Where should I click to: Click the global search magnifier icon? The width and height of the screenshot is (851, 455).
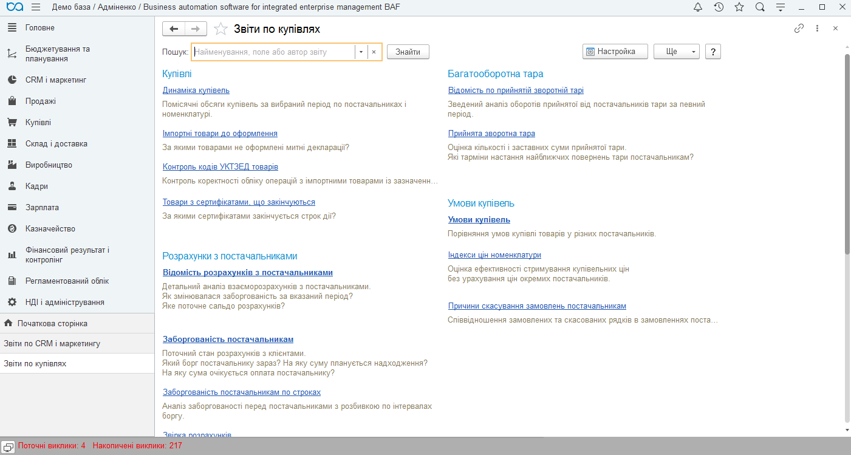click(760, 7)
